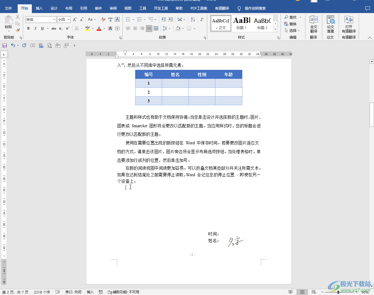Click the Cut scissors icon
The height and width of the screenshot is (295, 374).
pyautogui.click(x=18, y=17)
